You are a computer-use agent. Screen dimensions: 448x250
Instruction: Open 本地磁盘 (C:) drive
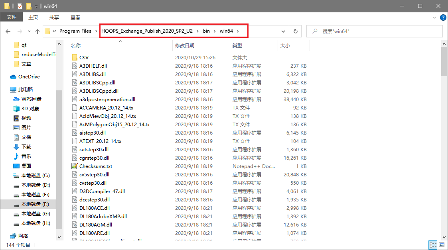tap(36, 176)
